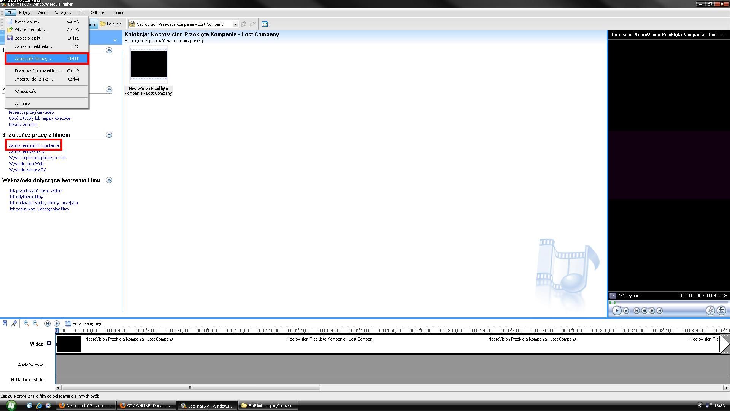The width and height of the screenshot is (730, 411).
Task: Choose Otwórz projekt menu entry
Action: click(46, 30)
